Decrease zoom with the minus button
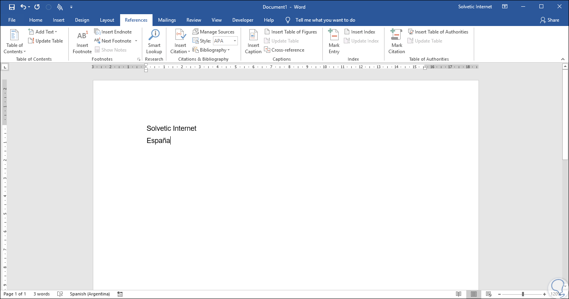569x299 pixels. pyautogui.click(x=499, y=294)
